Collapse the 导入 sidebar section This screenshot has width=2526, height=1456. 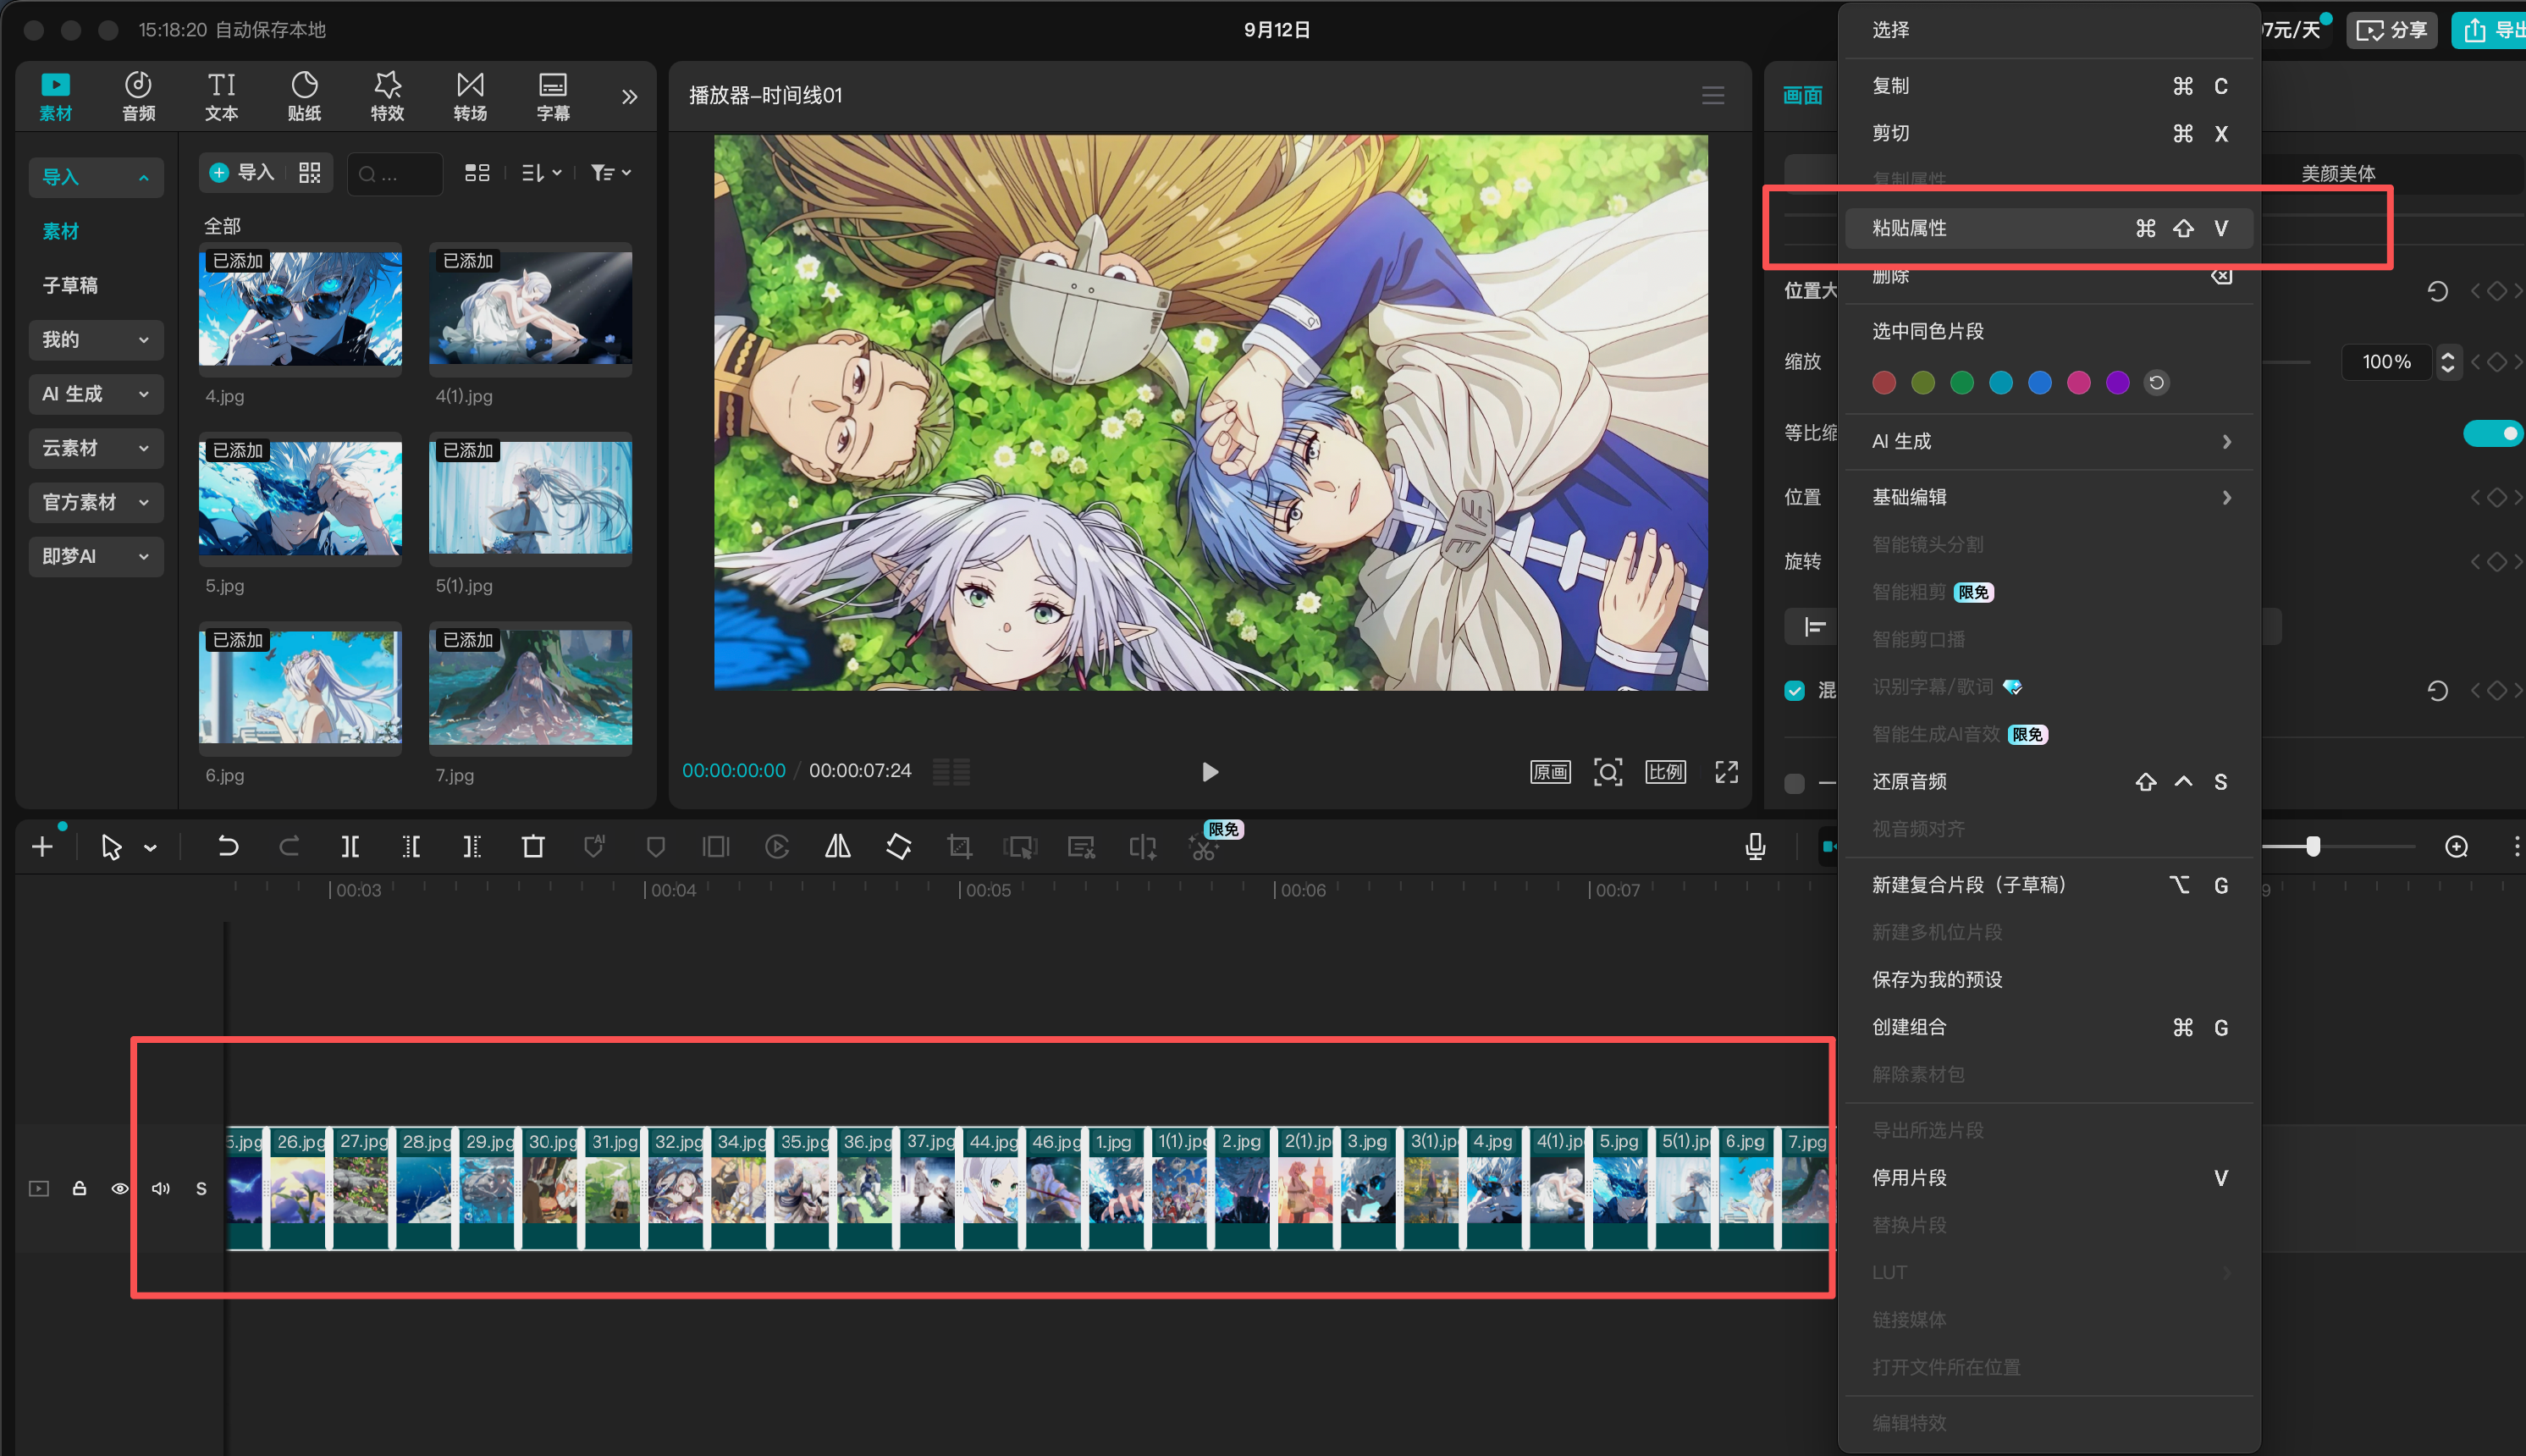point(96,177)
